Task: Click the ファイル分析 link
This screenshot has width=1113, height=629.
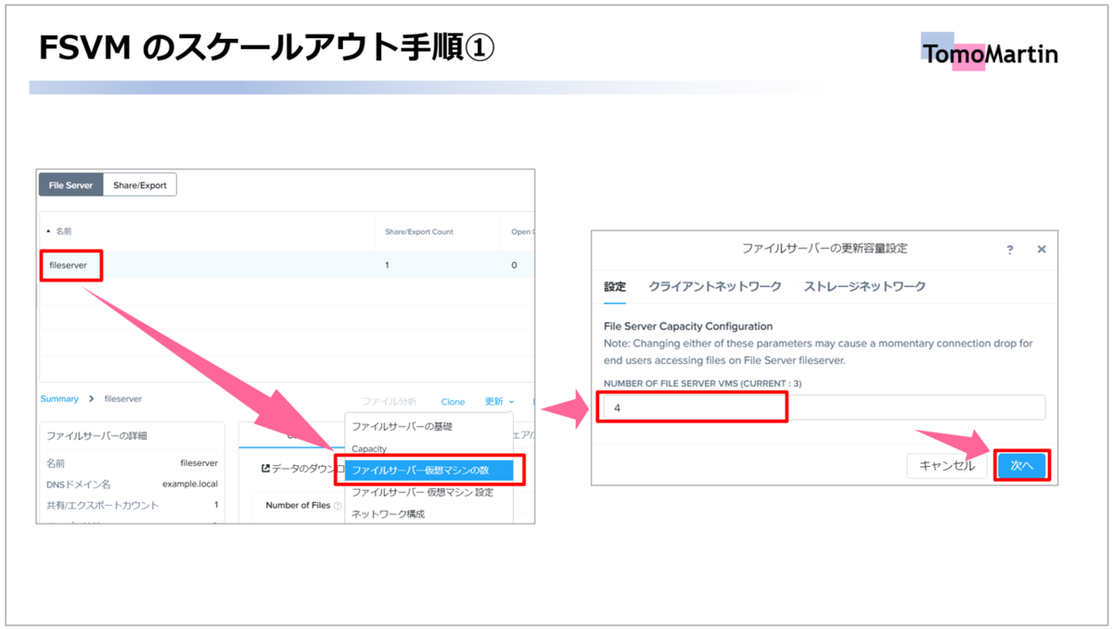Action: (x=389, y=402)
